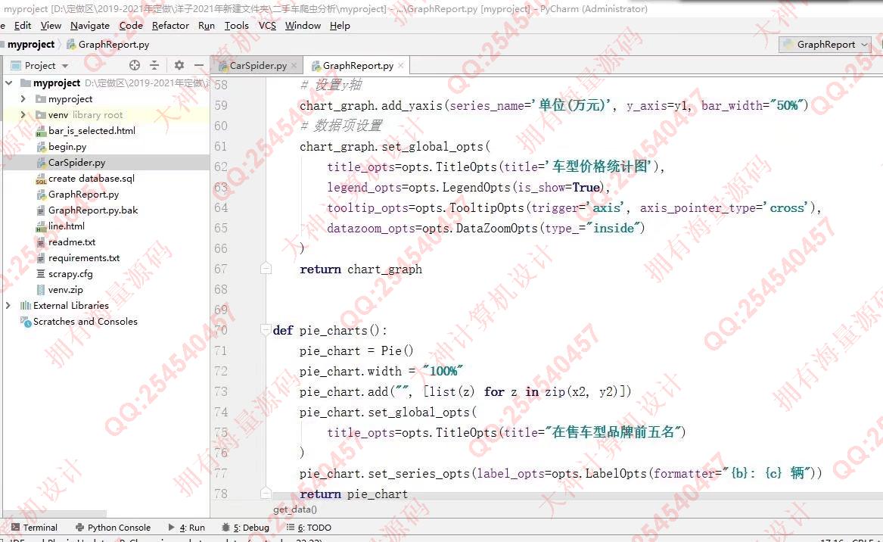Open the Project view selector dropdown
This screenshot has height=542, width=883.
click(x=40, y=65)
